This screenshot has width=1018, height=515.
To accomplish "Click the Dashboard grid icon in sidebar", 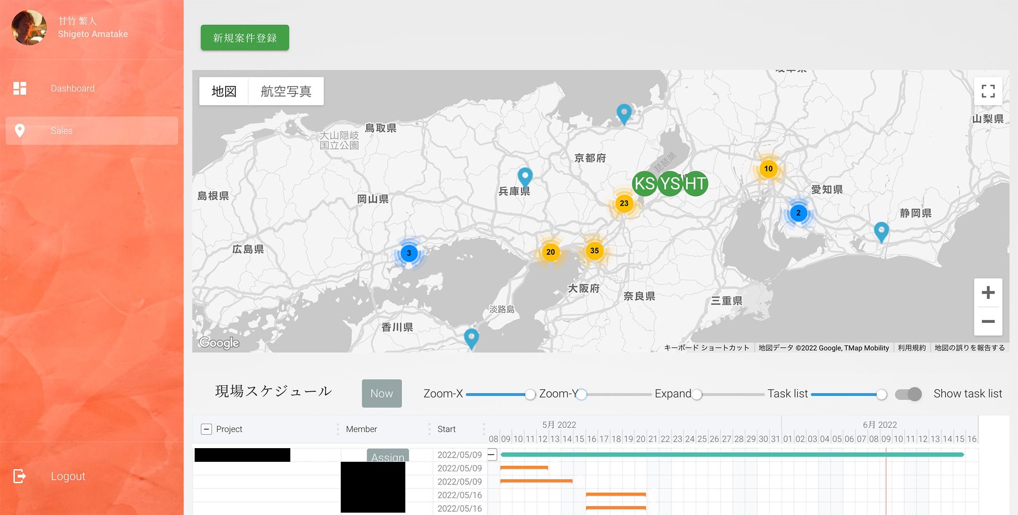I will (20, 88).
